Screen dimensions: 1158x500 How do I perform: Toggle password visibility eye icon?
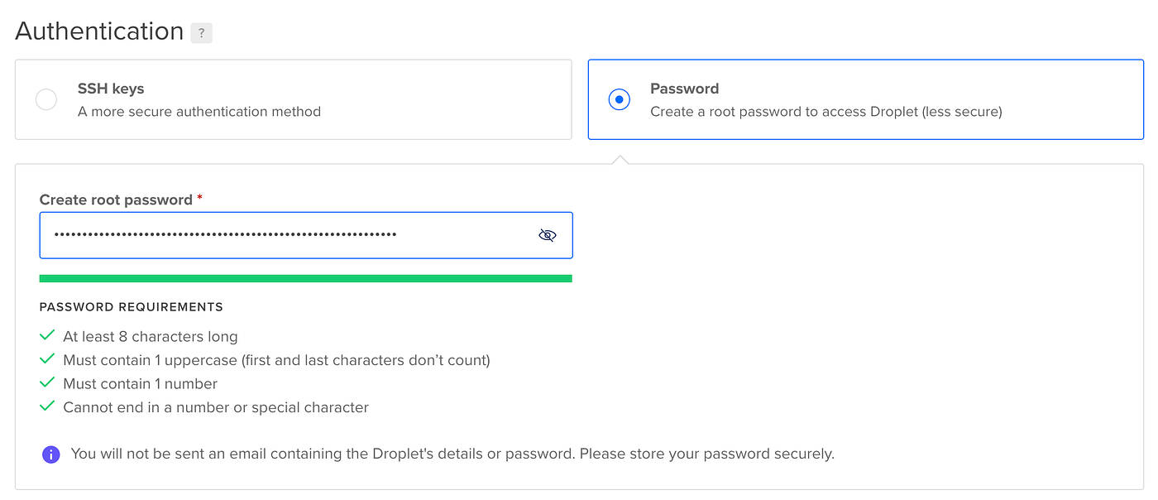tap(547, 235)
